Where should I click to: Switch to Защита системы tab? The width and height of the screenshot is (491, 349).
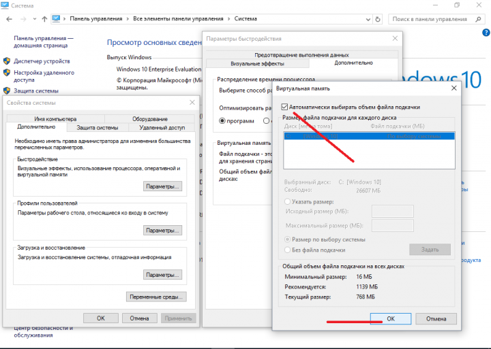point(98,127)
